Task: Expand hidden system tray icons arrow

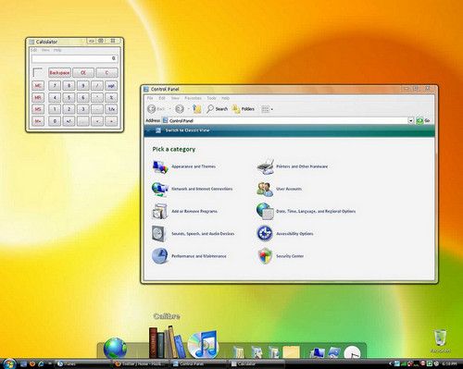Action: click(390, 364)
